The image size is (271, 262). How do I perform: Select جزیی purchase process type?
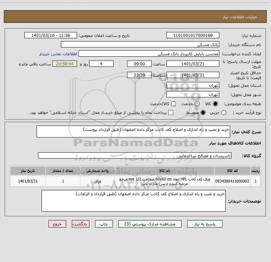pos(223,113)
